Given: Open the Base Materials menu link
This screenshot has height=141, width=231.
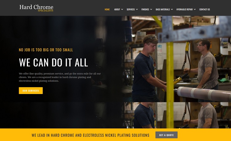Looking at the screenshot, I should [x=163, y=10].
